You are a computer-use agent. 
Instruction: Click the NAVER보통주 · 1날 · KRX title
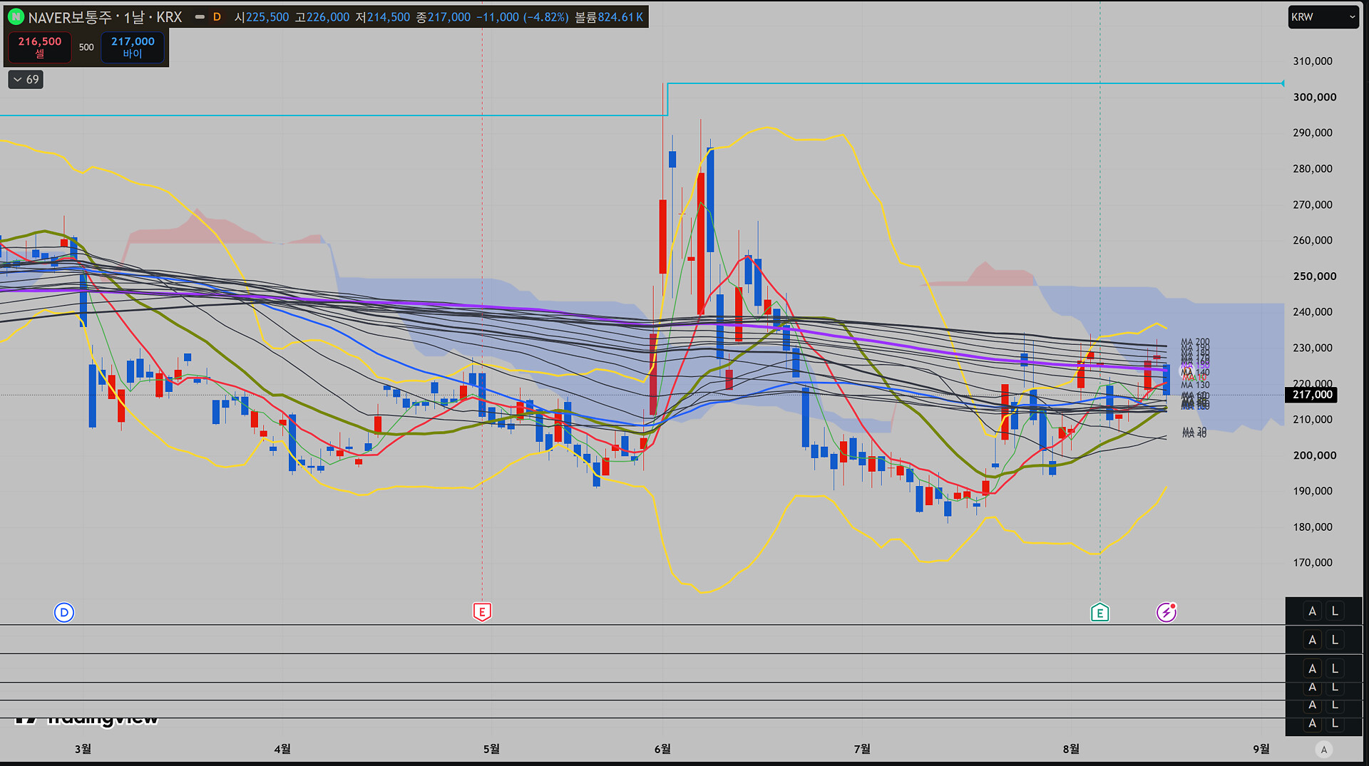tap(105, 17)
